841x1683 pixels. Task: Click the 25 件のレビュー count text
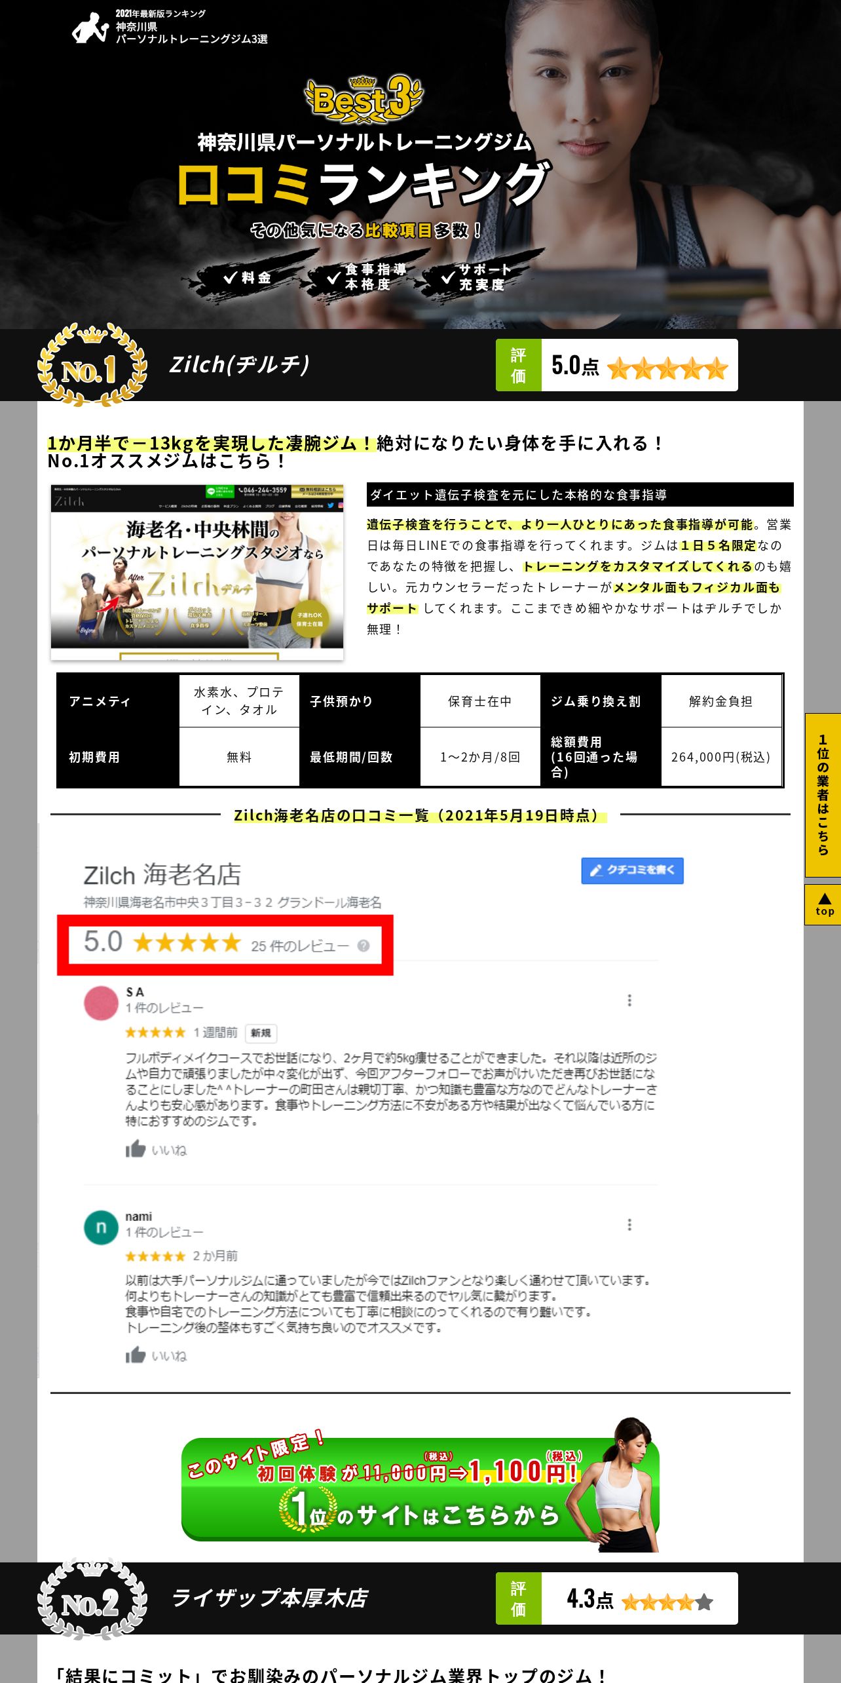[300, 946]
